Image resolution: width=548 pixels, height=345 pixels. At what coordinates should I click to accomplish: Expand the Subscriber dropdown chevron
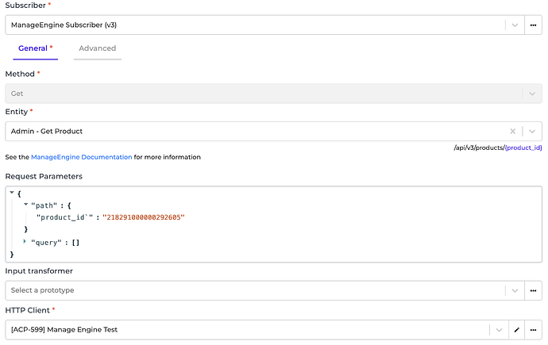[x=515, y=25]
